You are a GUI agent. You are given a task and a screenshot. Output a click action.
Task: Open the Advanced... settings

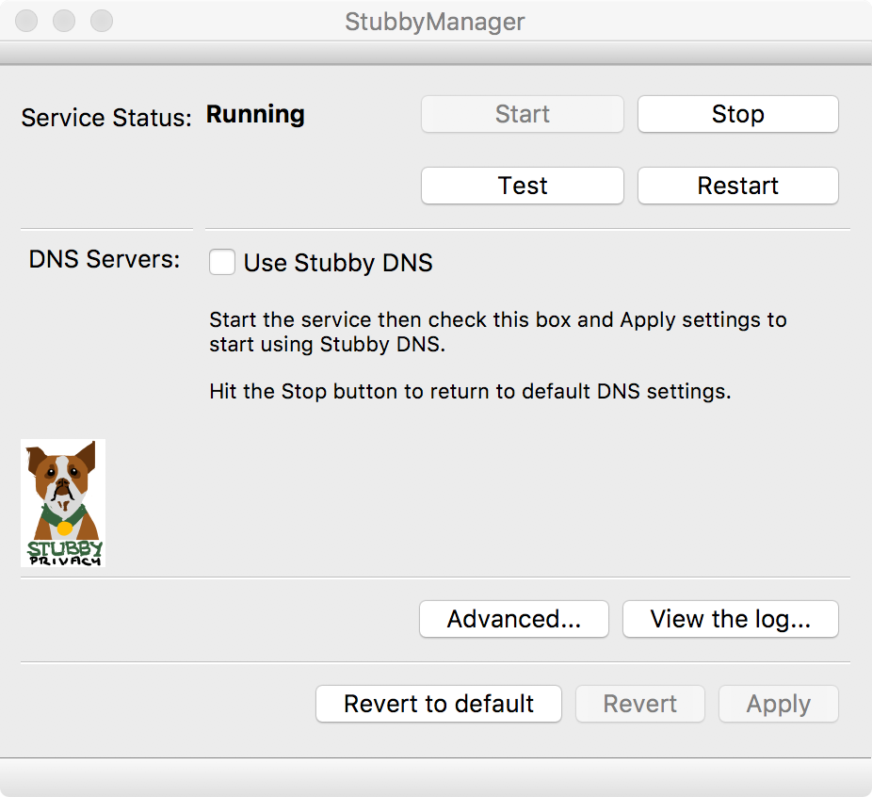514,619
